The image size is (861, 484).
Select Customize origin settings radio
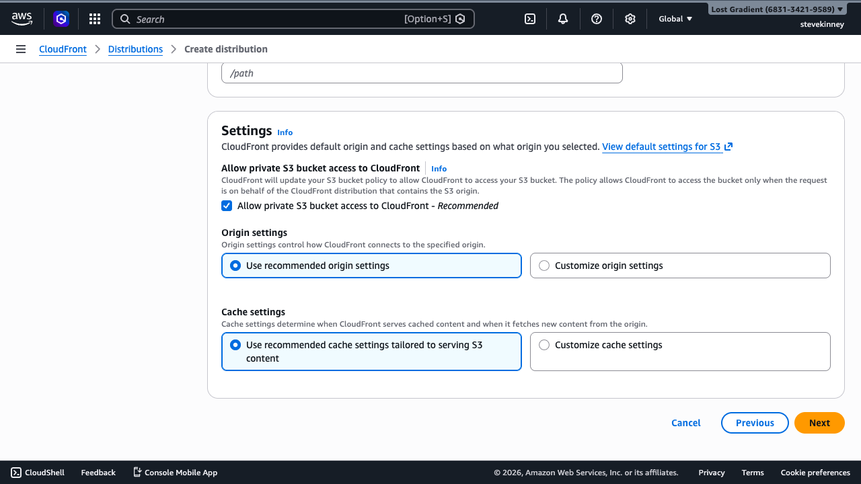544,266
